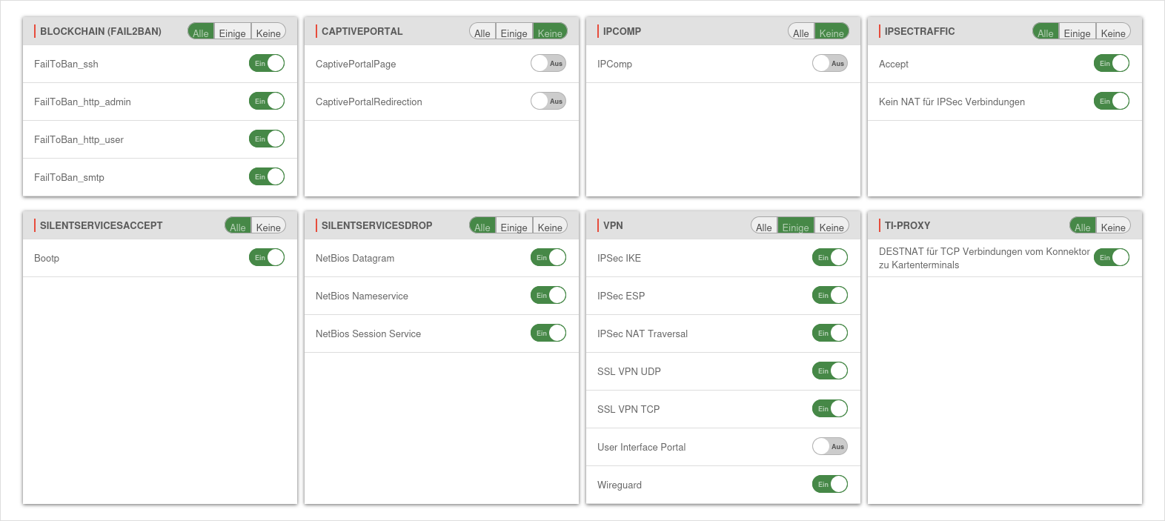Turn off NetBios Nameservice switch

(x=548, y=296)
